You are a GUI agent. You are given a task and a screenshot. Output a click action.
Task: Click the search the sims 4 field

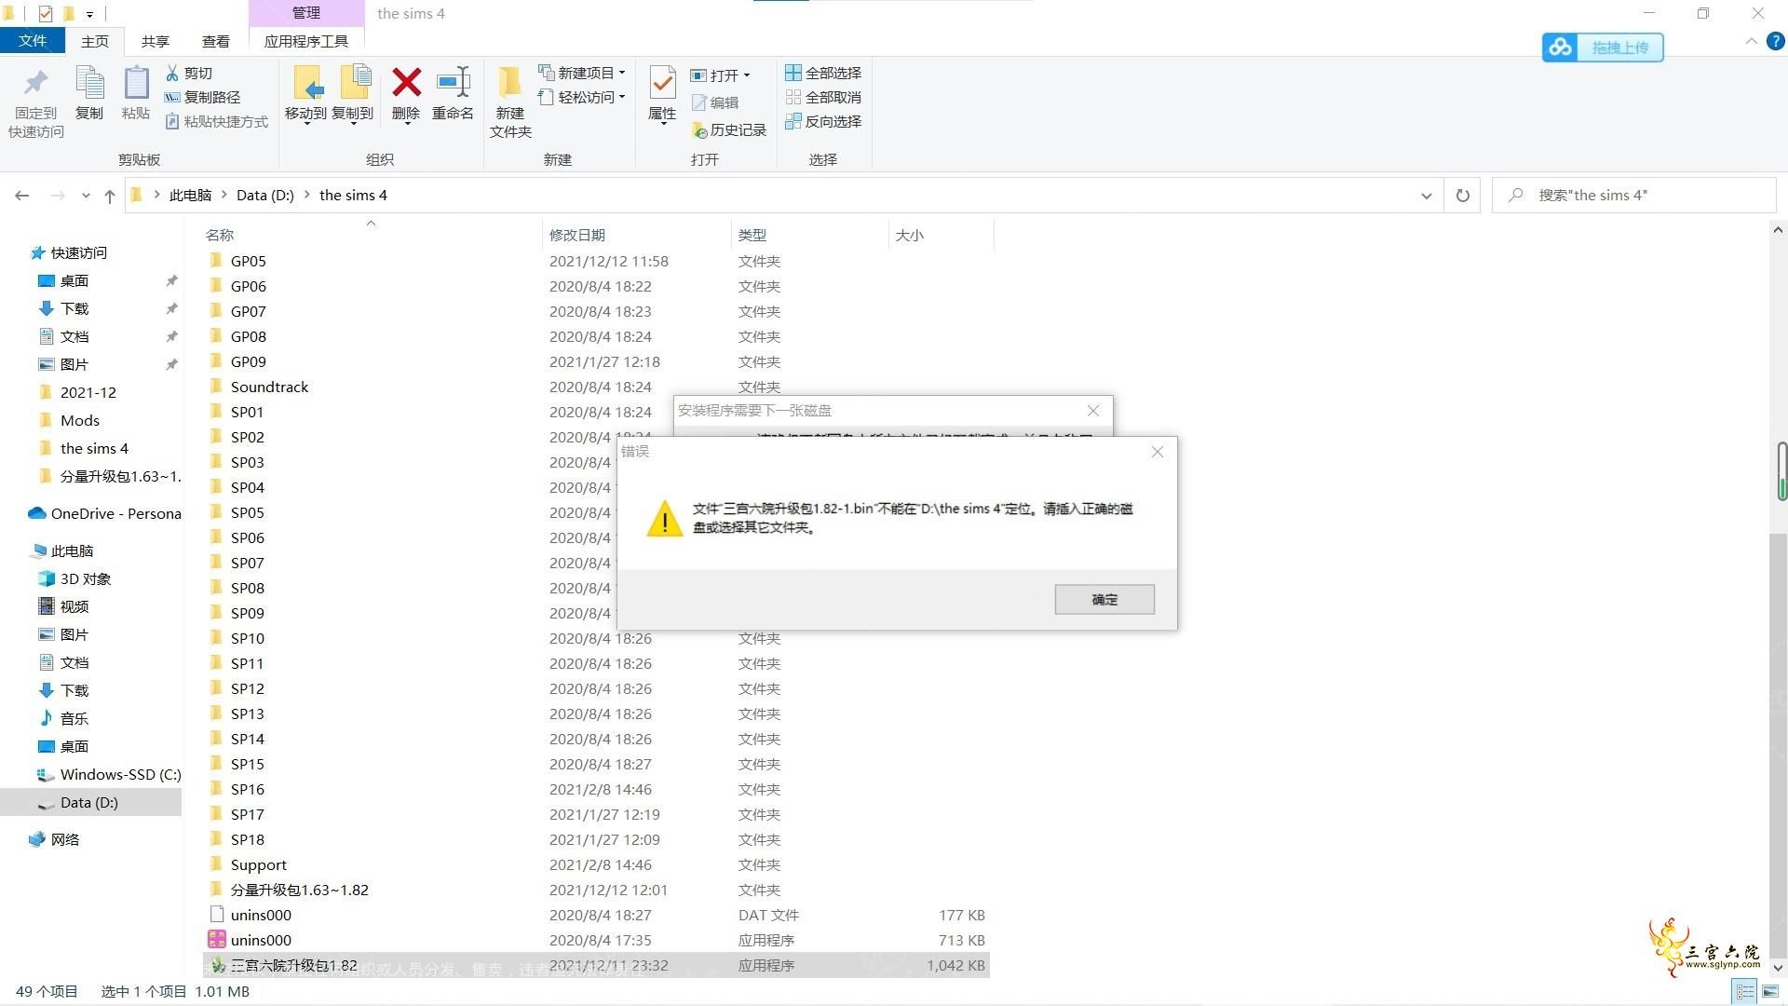(1634, 196)
